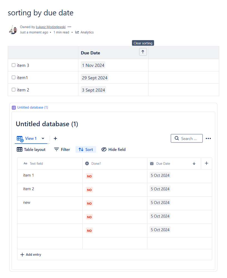227x278 pixels.
Task: Click the Hide field button
Action: tap(113, 149)
